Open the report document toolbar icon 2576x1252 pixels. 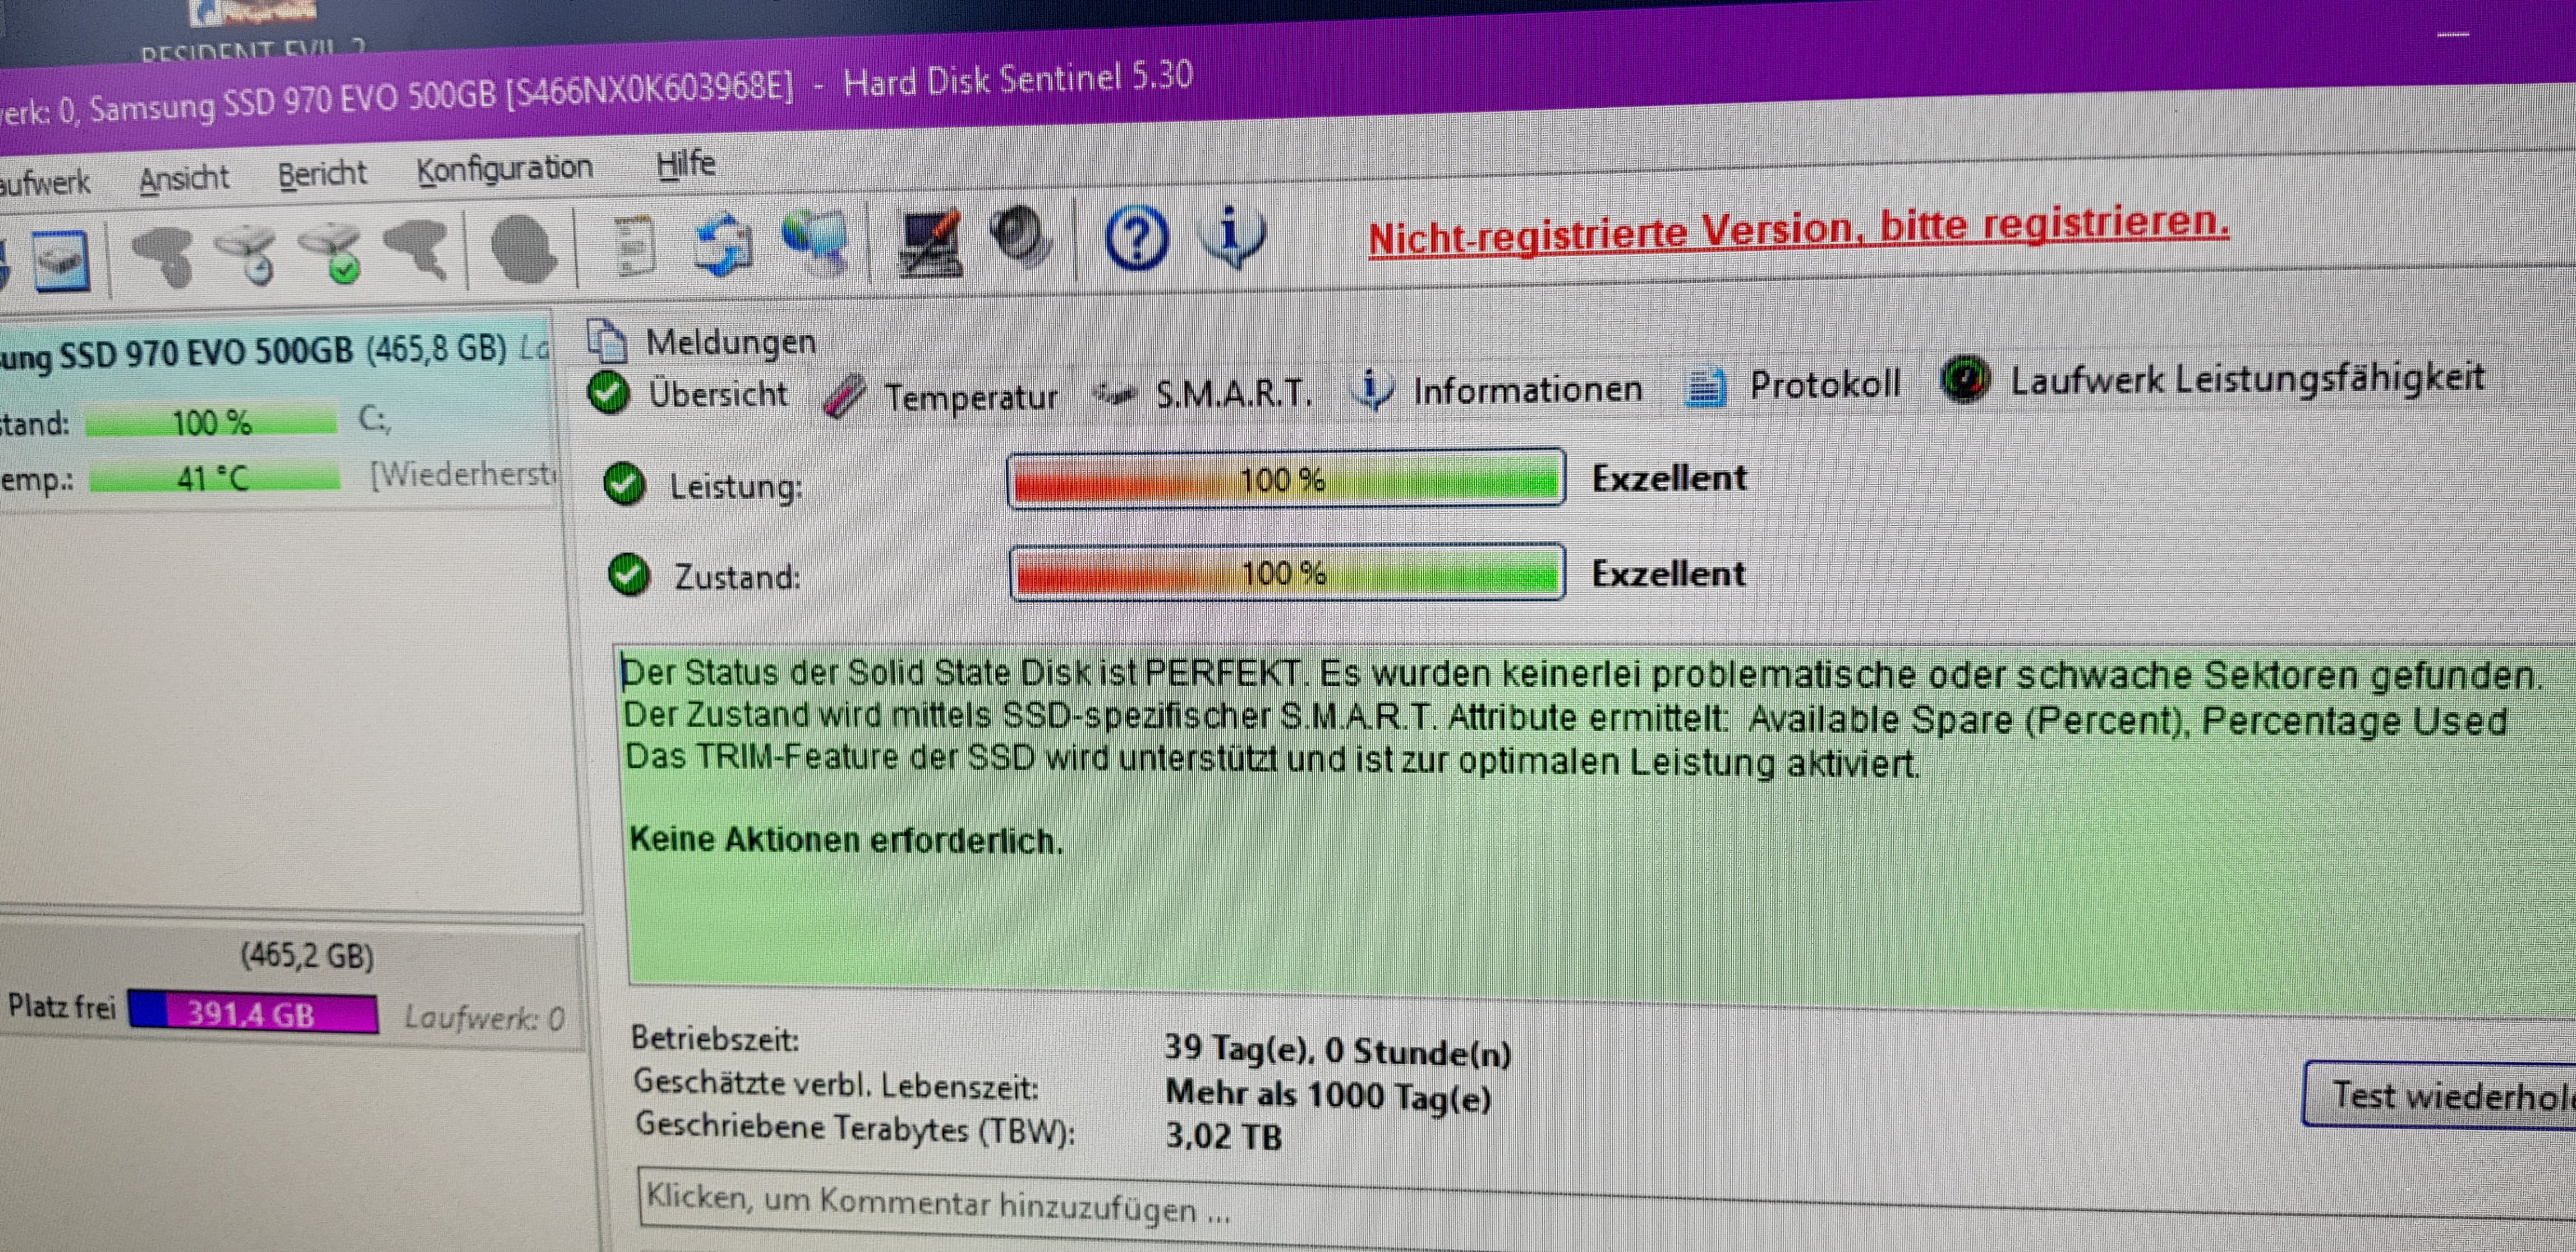tap(633, 245)
